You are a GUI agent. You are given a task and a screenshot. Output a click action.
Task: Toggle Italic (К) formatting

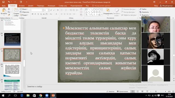tap(35, 14)
